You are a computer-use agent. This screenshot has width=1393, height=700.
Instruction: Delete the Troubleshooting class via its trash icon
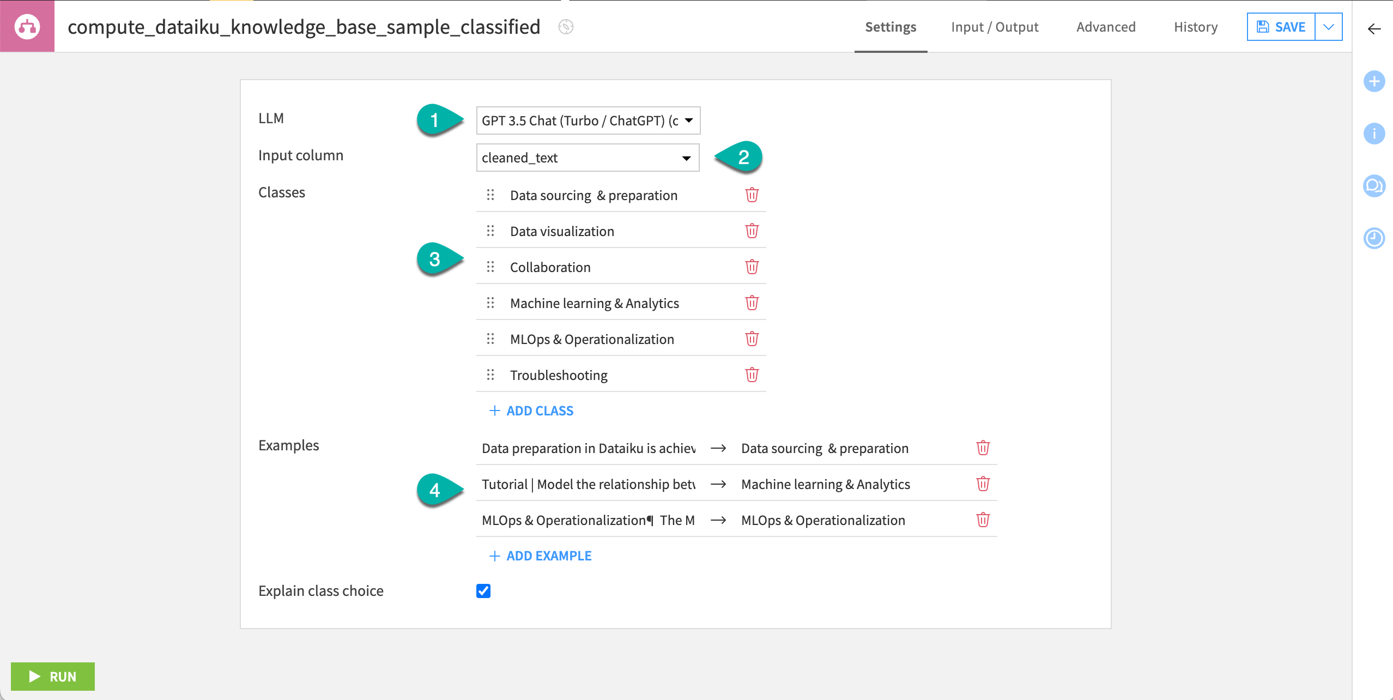click(x=752, y=375)
